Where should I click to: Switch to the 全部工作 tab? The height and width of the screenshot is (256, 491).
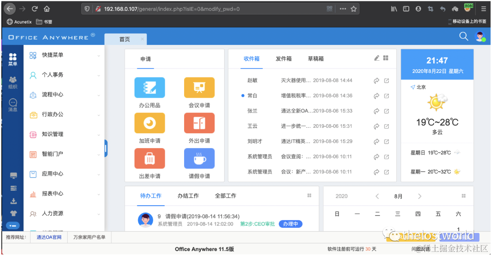coord(225,196)
